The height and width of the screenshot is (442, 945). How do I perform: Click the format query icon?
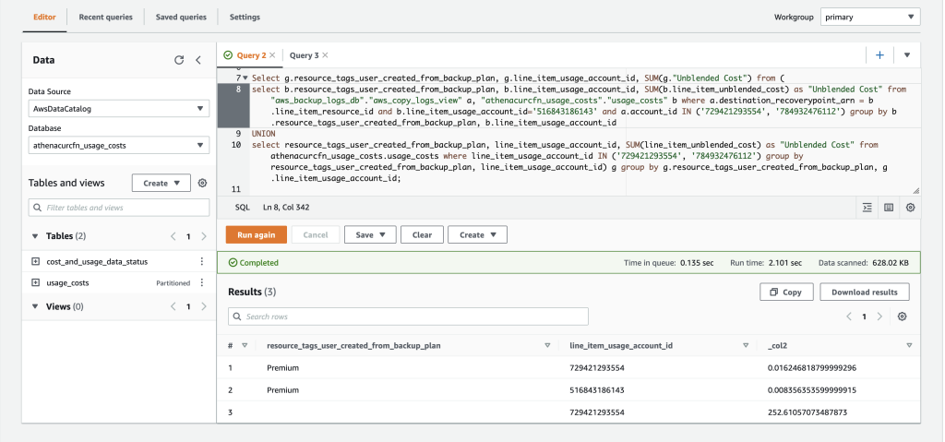pos(867,208)
